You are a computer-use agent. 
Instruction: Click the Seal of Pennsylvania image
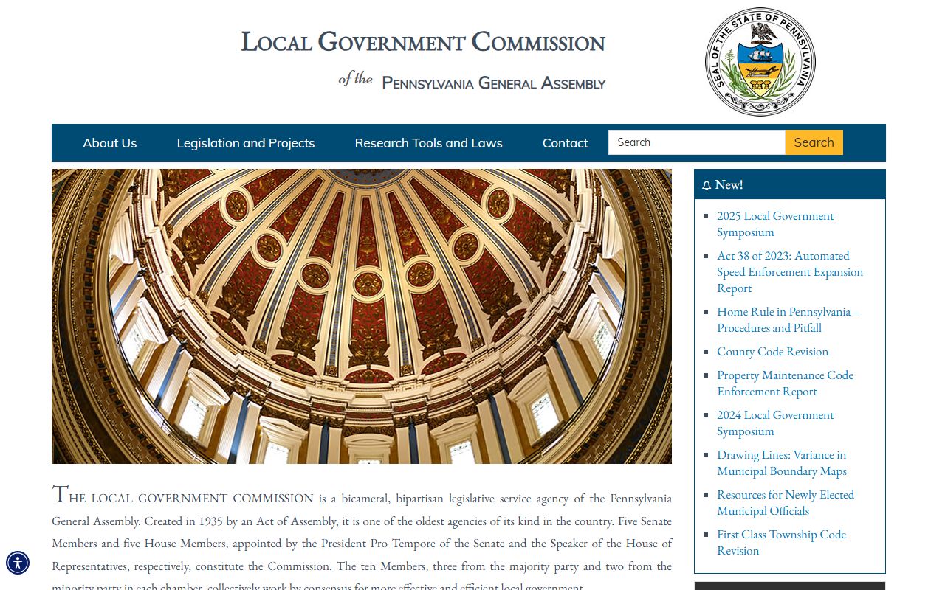760,62
